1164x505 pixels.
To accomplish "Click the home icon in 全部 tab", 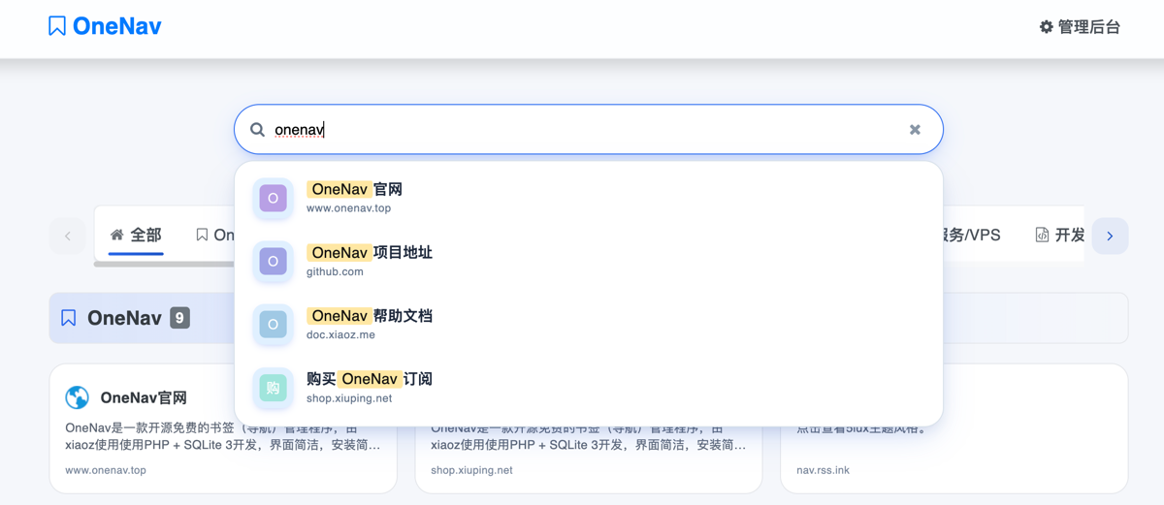I will [117, 235].
